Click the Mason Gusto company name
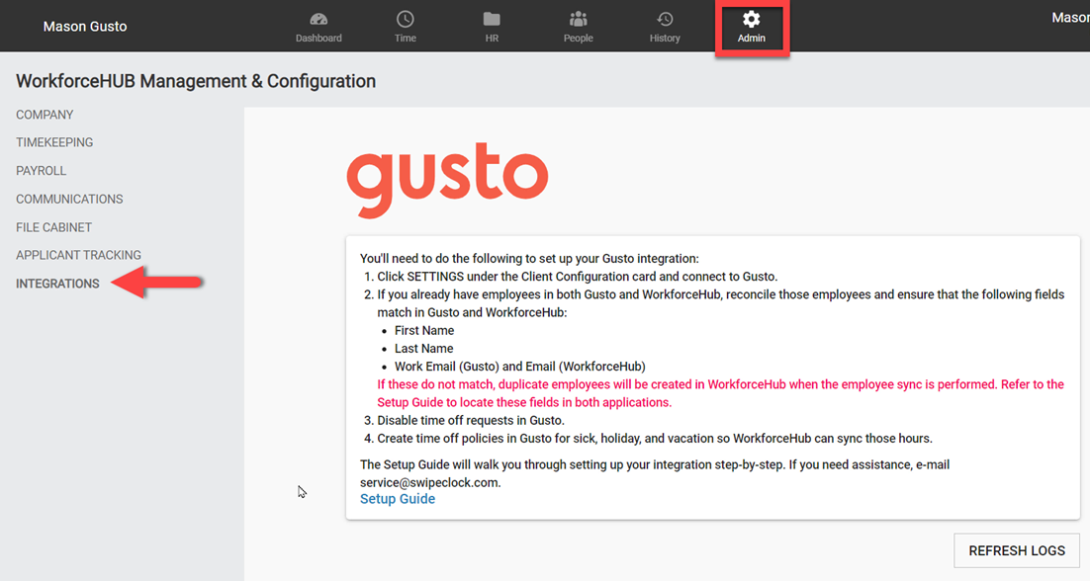The width and height of the screenshot is (1090, 581). tap(85, 26)
